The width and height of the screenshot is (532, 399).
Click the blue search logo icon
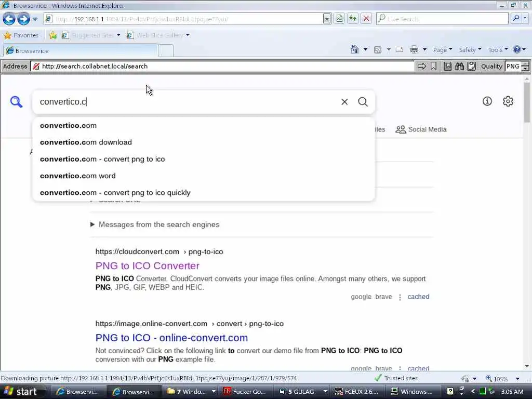16,102
